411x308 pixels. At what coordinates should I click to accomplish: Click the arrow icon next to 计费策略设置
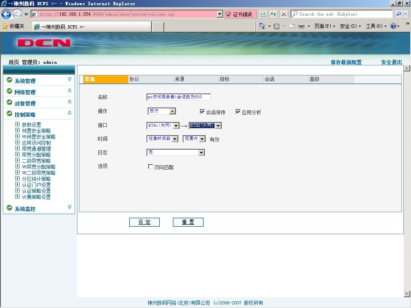18,197
